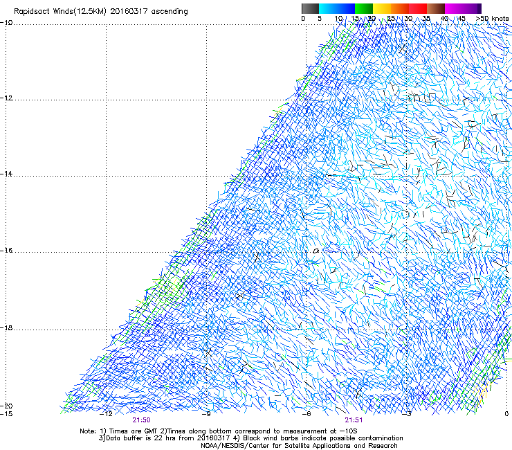
Task: Click the '-6' longitude axis label
Action: tap(307, 414)
